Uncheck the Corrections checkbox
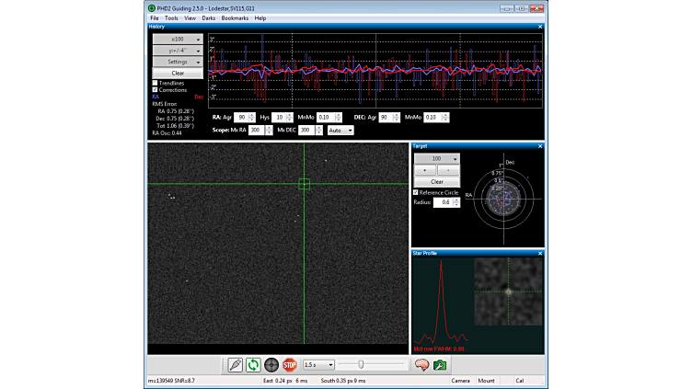692x389 pixels. tap(155, 90)
